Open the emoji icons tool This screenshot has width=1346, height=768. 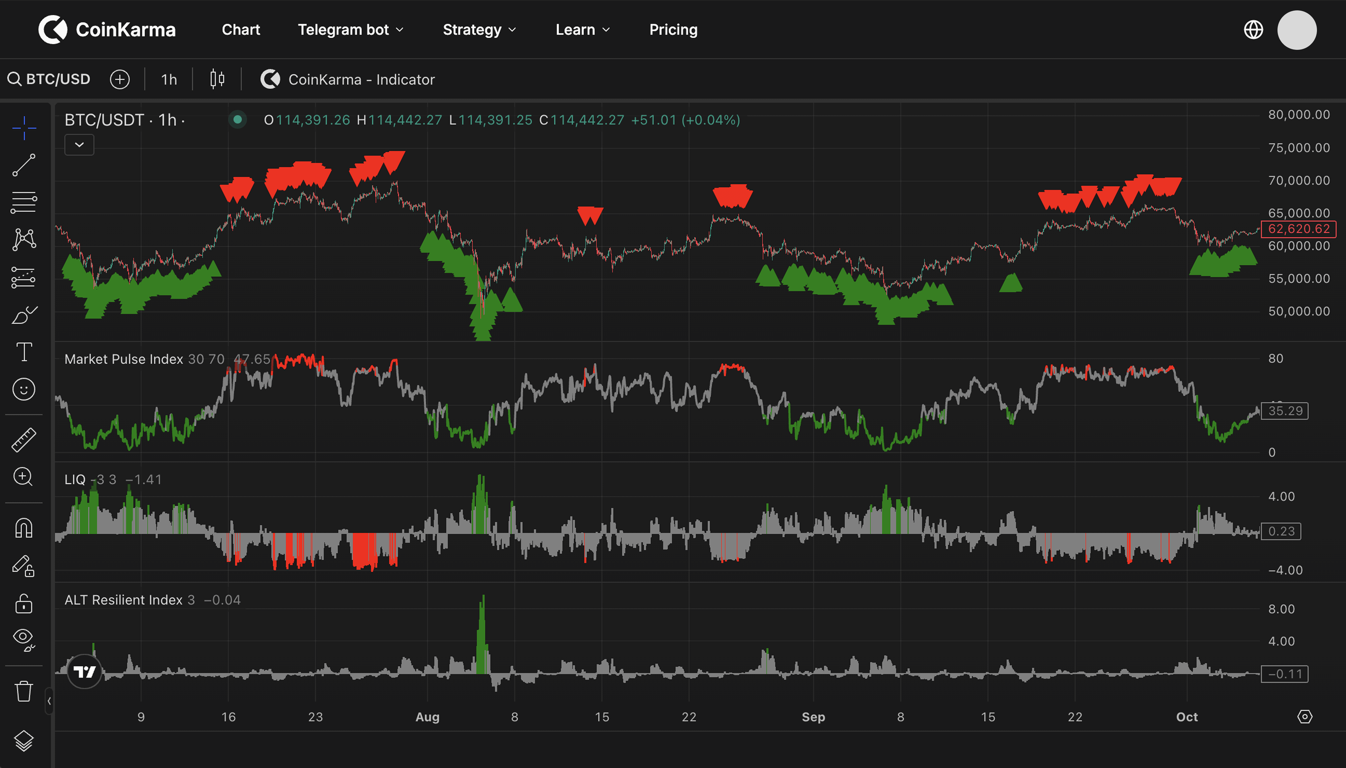coord(24,389)
